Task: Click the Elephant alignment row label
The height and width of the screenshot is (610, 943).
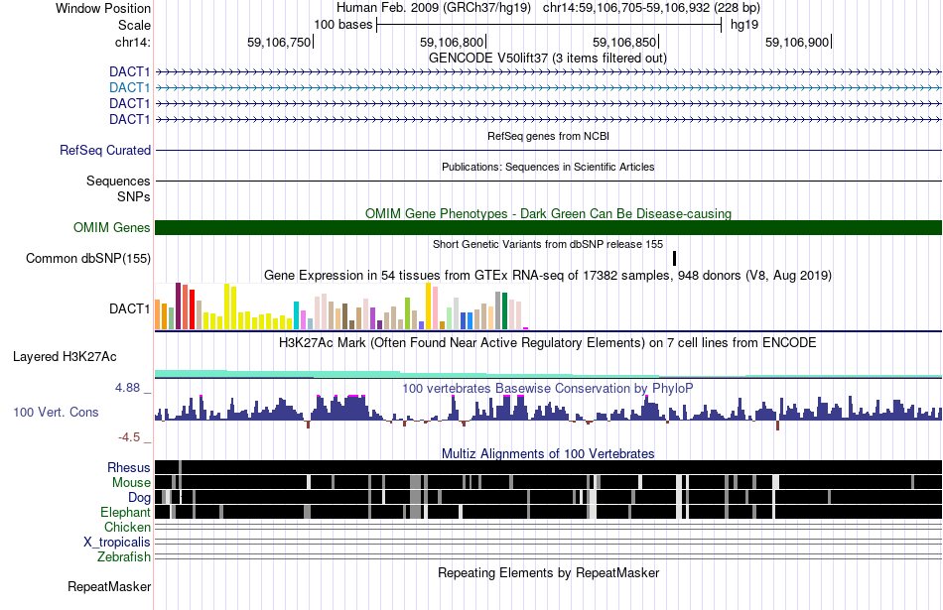Action: tap(125, 513)
